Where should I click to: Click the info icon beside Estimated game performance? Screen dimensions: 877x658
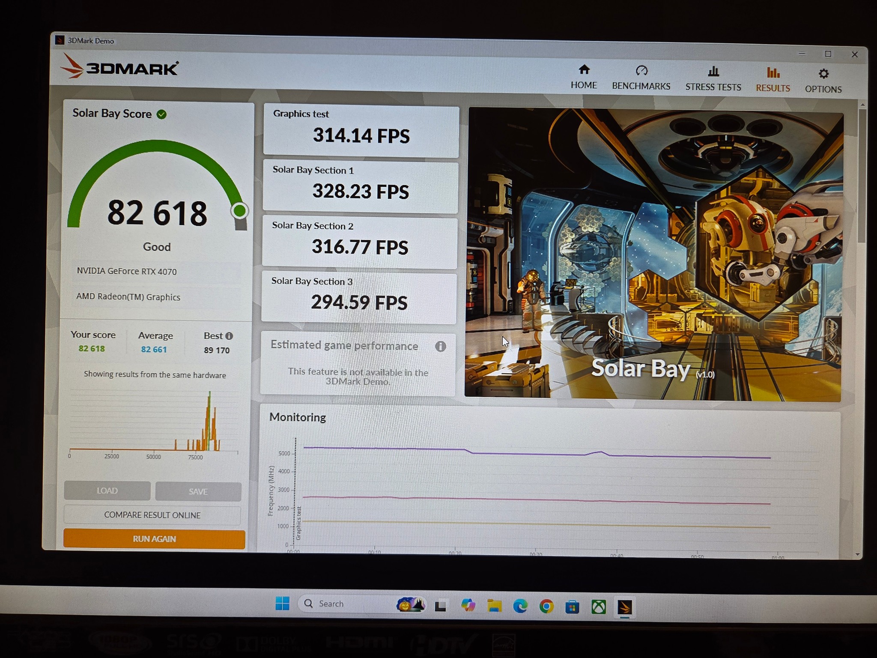[440, 346]
